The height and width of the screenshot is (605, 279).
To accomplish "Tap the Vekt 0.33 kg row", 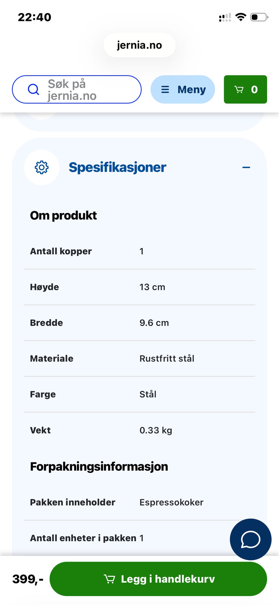I will [139, 430].
